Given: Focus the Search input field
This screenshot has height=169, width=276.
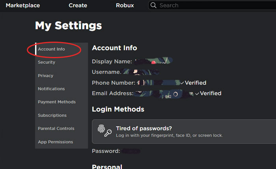Looking at the screenshot, I should coord(213,6).
